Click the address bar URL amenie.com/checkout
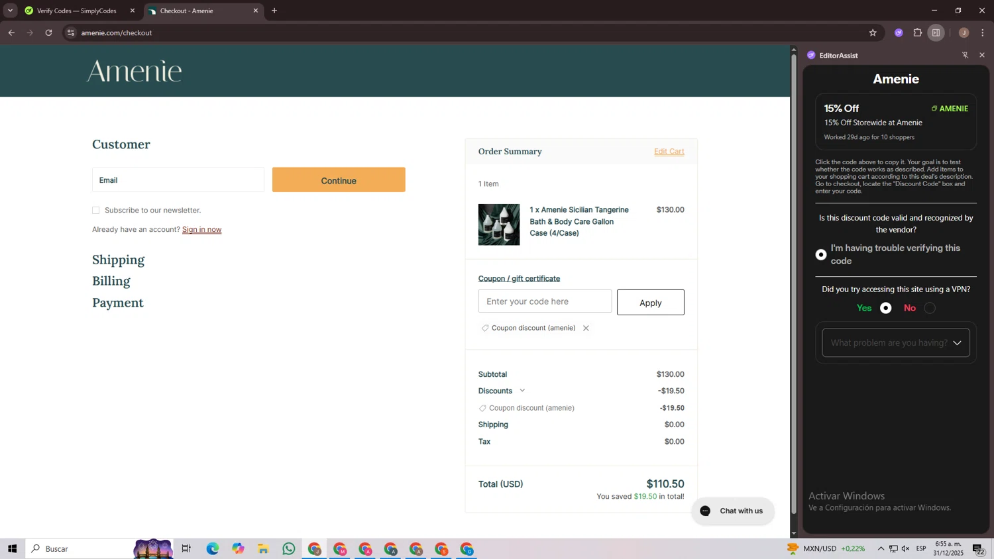The image size is (994, 559). [x=117, y=32]
